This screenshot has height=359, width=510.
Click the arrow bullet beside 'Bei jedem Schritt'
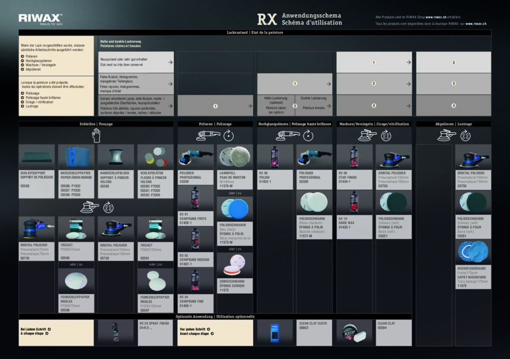[49, 329]
